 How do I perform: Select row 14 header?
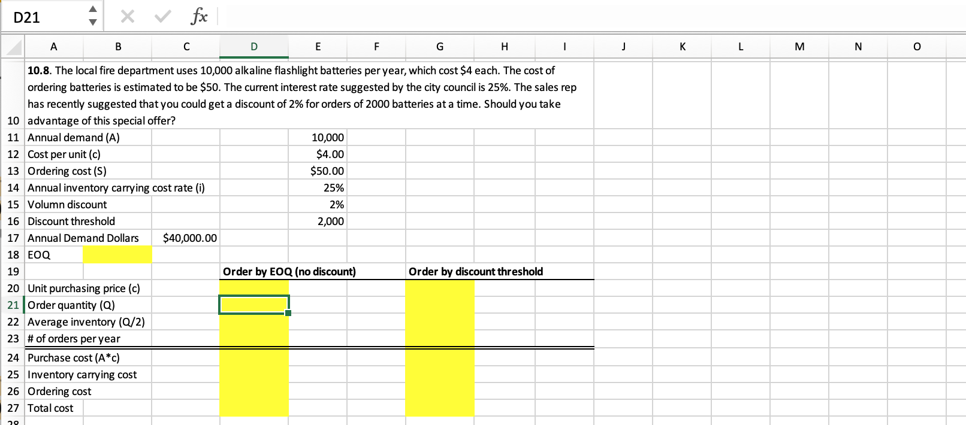pos(13,188)
